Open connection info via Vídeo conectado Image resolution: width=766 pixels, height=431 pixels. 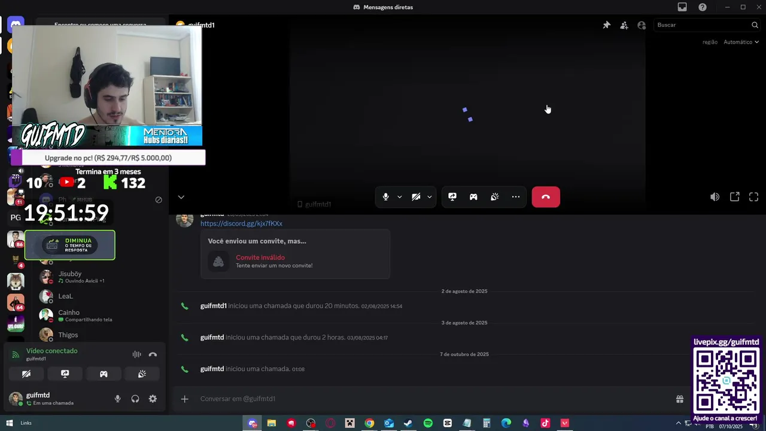click(x=51, y=351)
